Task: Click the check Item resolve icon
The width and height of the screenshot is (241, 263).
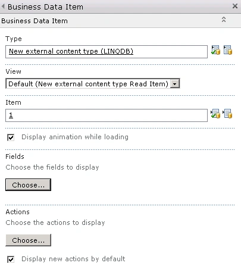Action: click(x=215, y=114)
